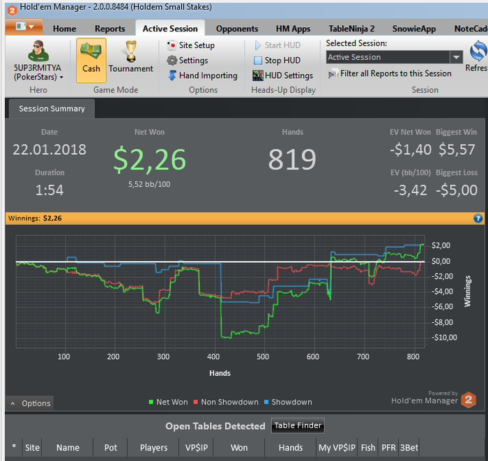
Task: Click the Winnings: $2,26 orange bar
Action: coord(245,218)
